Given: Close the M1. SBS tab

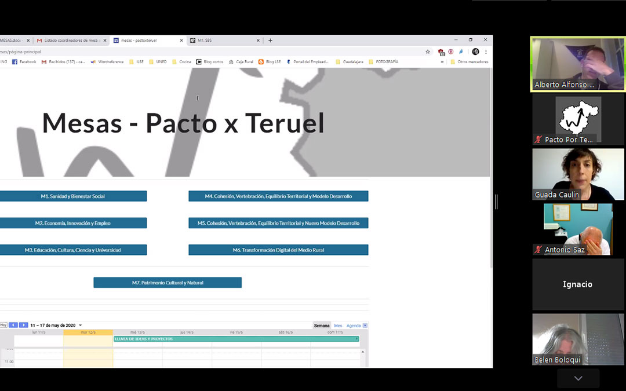Looking at the screenshot, I should click(x=258, y=41).
